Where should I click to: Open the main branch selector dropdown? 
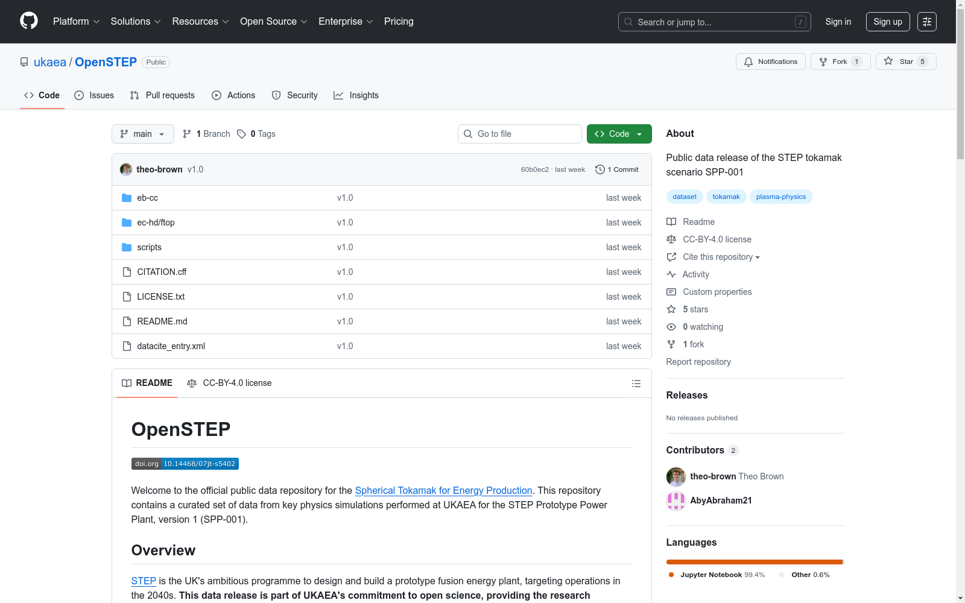click(x=143, y=134)
